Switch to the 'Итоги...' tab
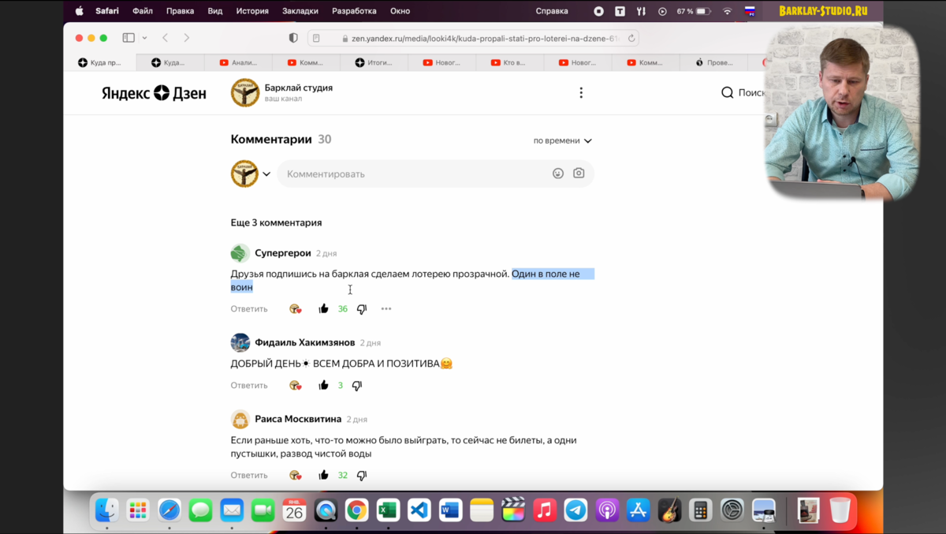 374,62
